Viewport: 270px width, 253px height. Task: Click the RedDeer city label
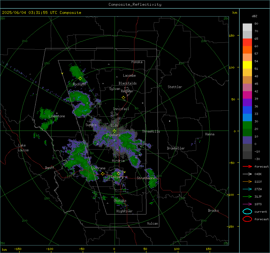pos(127,91)
